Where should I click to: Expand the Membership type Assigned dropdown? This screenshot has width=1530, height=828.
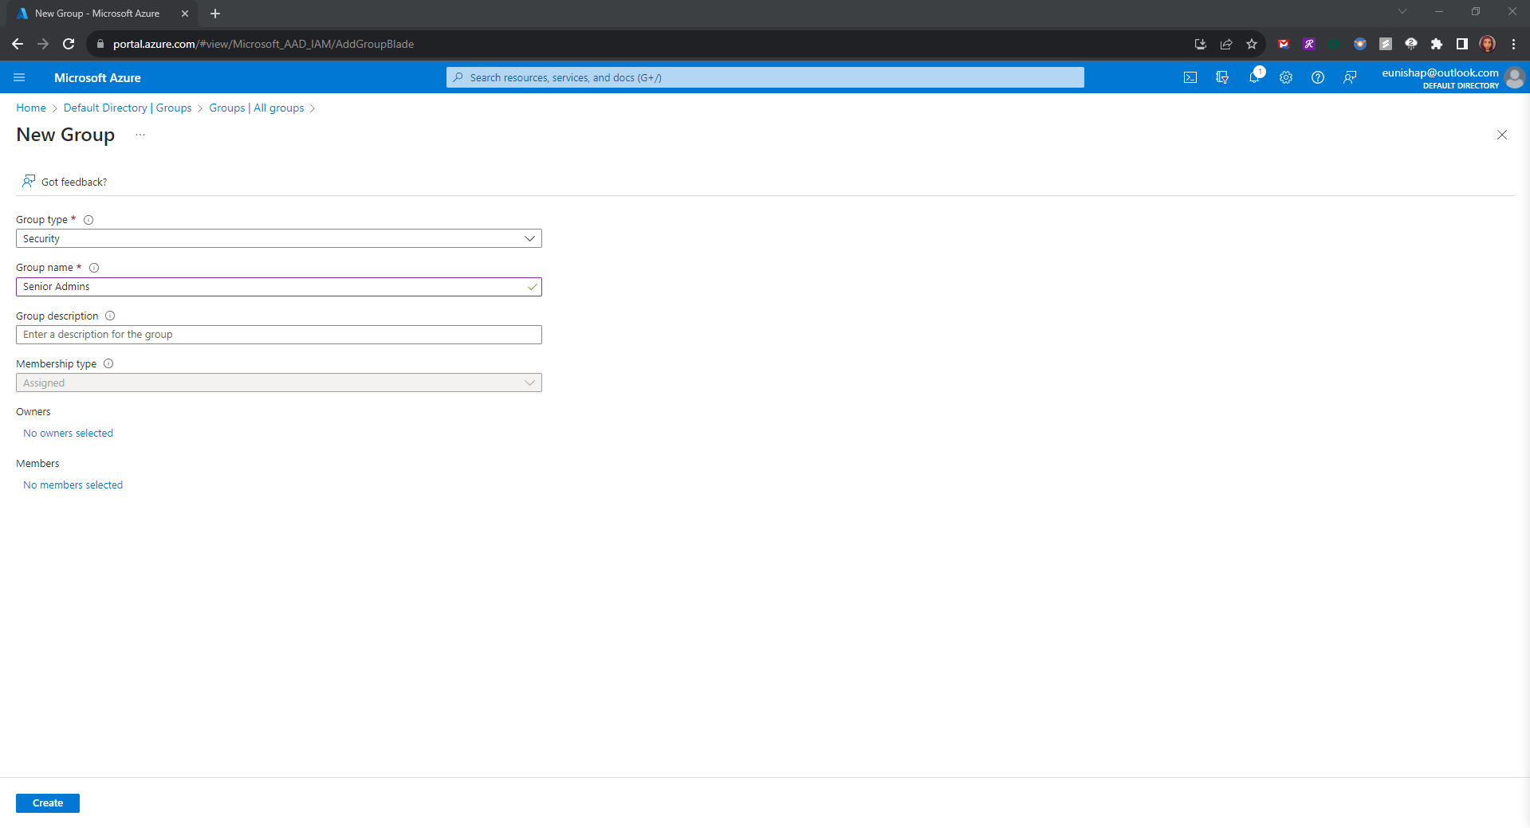(x=278, y=383)
